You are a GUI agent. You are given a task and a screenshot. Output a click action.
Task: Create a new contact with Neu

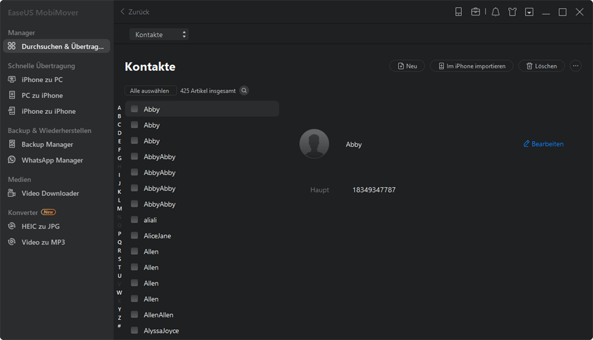pos(407,66)
